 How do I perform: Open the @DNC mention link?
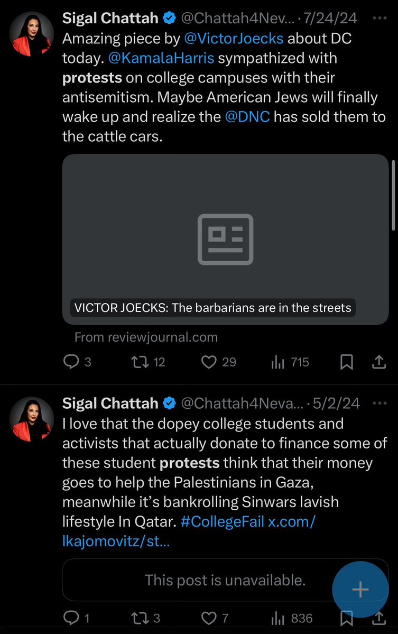247,116
